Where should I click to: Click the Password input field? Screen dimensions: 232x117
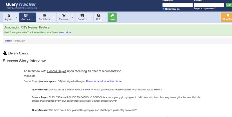[x=209, y=5]
